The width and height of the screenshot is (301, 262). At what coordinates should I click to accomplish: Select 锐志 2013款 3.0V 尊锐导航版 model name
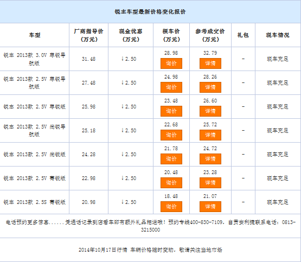34,59
